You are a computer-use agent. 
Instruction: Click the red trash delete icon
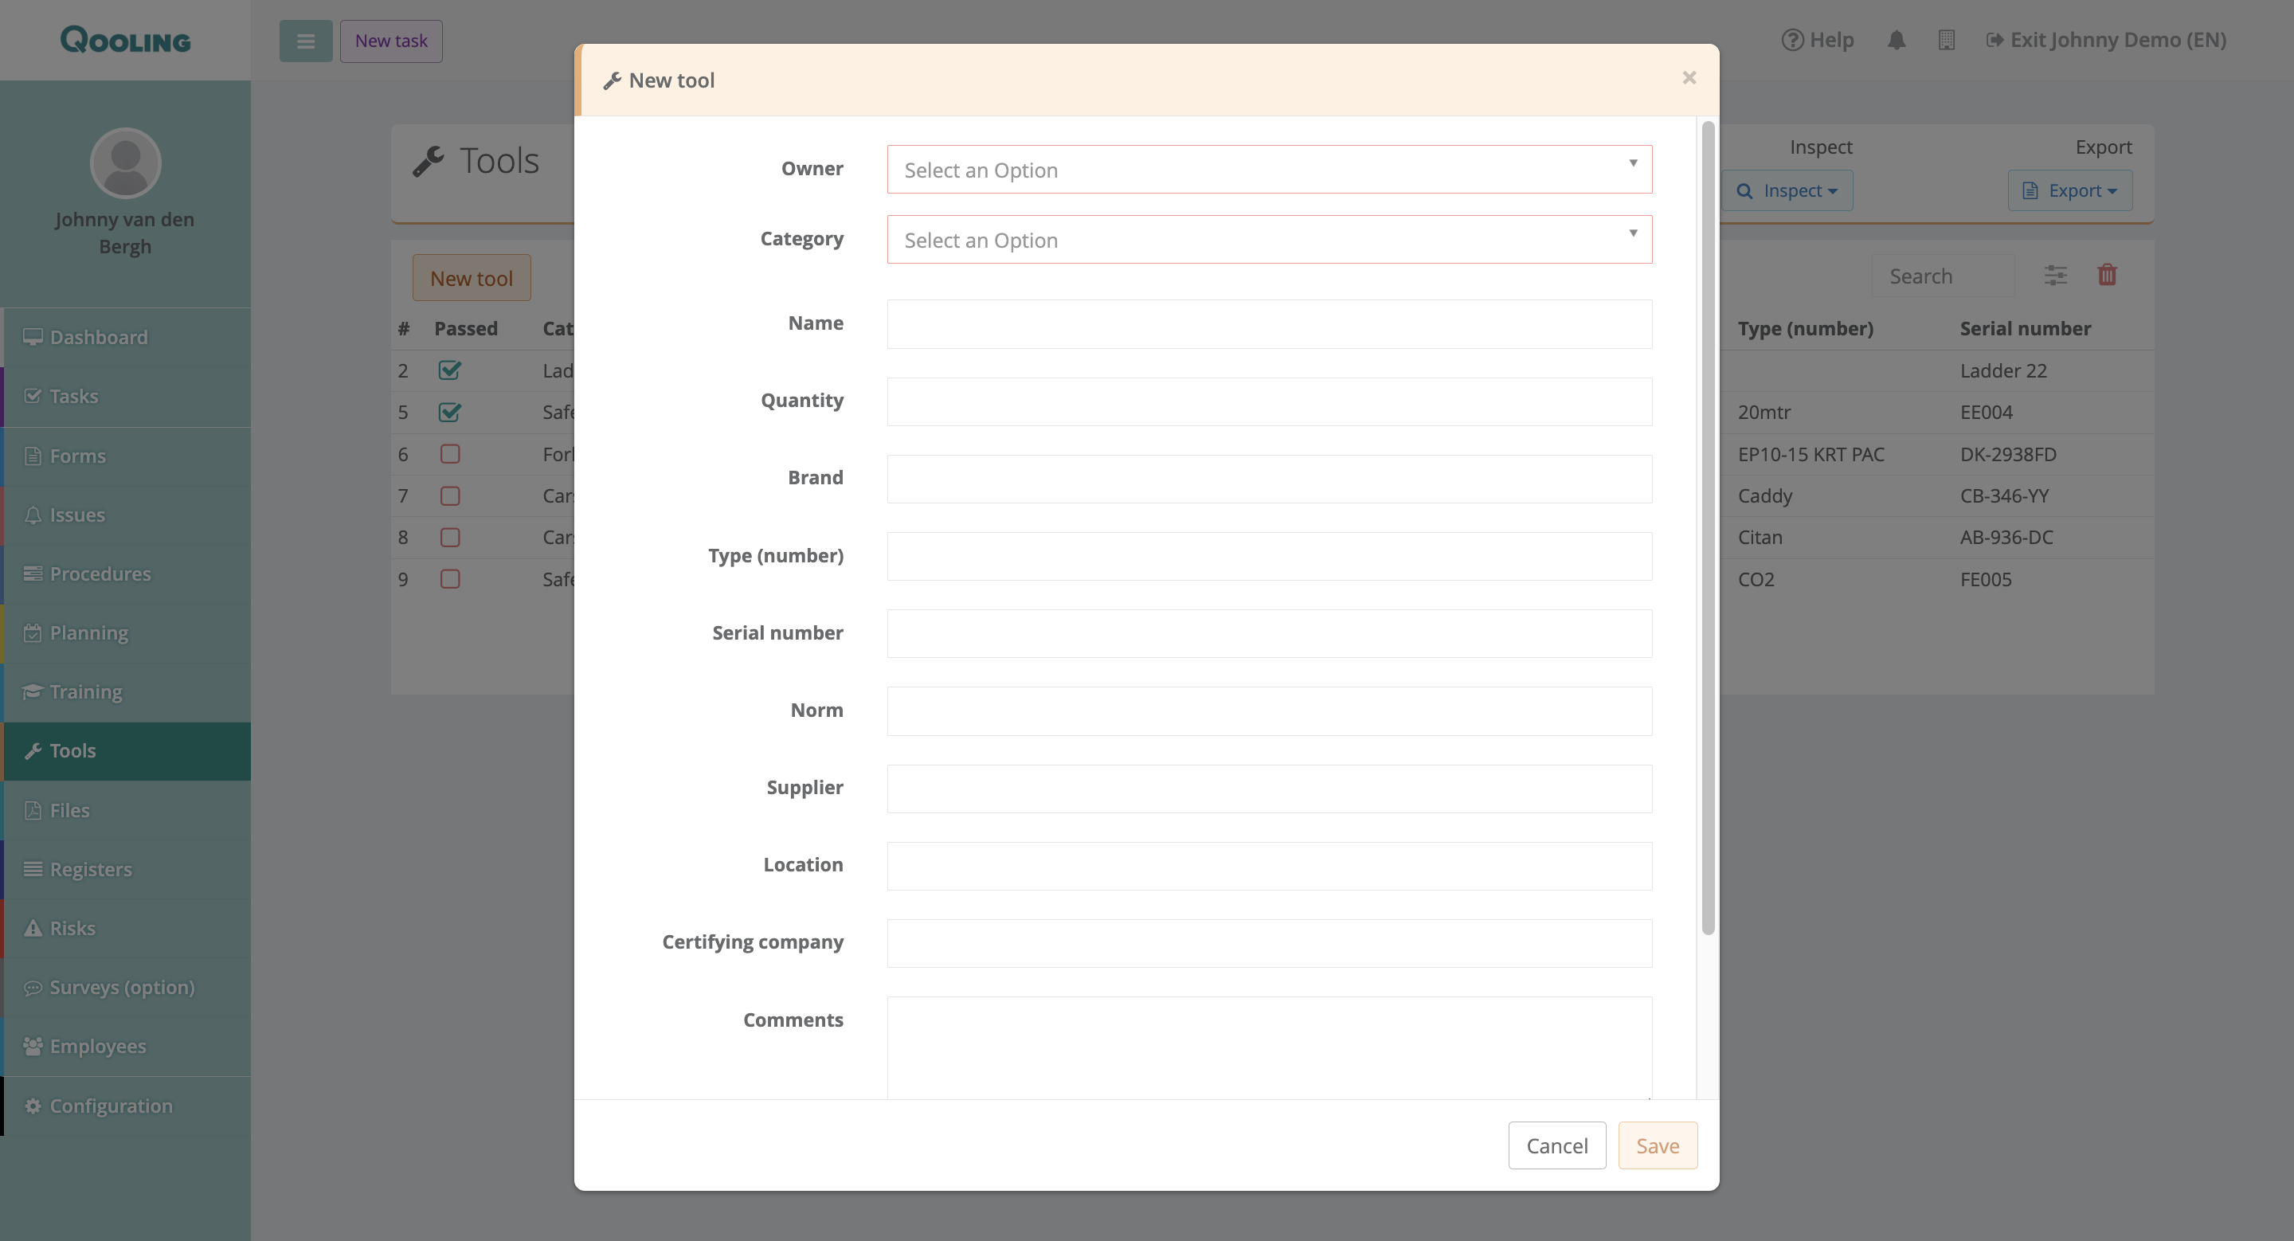click(x=2106, y=275)
